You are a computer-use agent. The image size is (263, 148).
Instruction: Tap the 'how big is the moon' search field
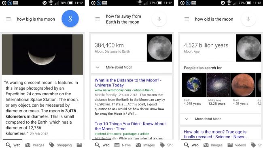pos(36,19)
